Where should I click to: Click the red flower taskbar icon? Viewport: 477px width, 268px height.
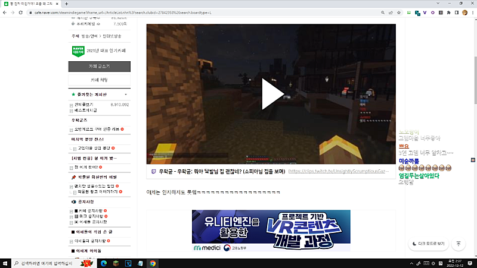point(86,263)
